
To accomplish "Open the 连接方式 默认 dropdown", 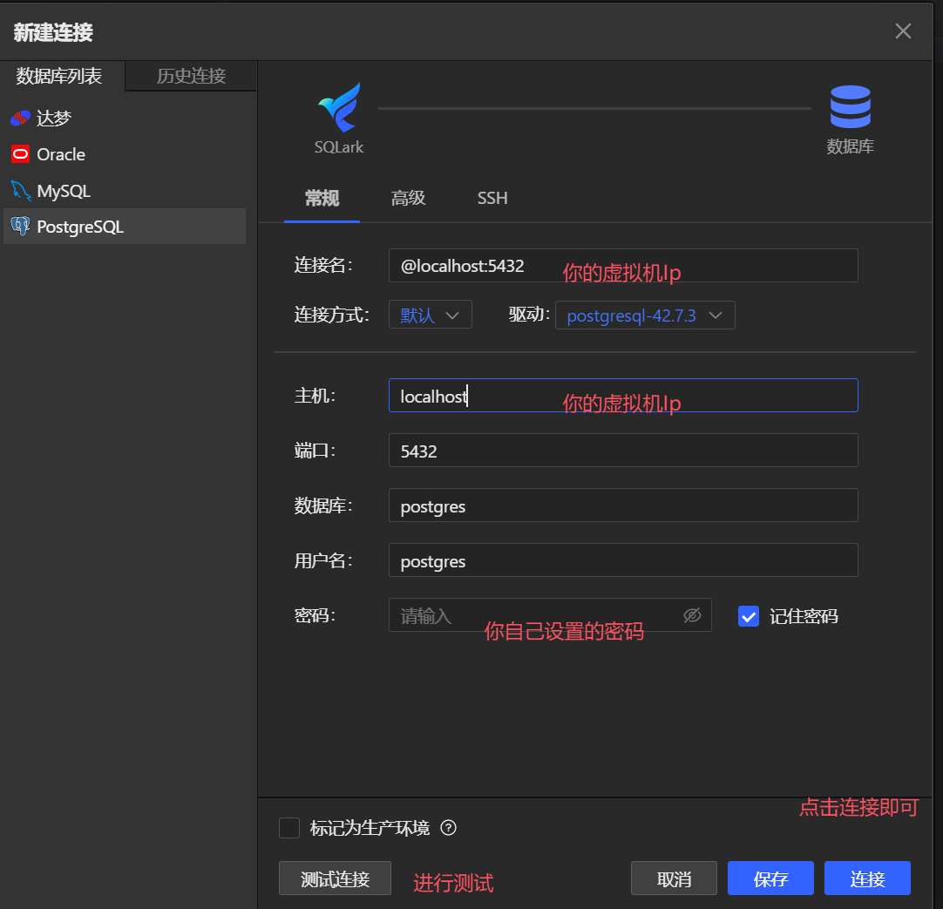I will tap(430, 315).
